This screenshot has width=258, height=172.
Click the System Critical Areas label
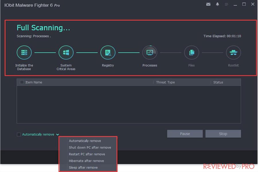[66, 67]
